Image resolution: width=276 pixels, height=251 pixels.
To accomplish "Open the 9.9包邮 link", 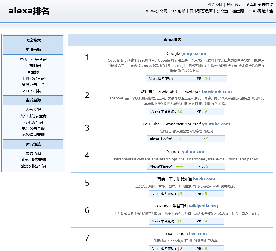I will pos(178,11).
